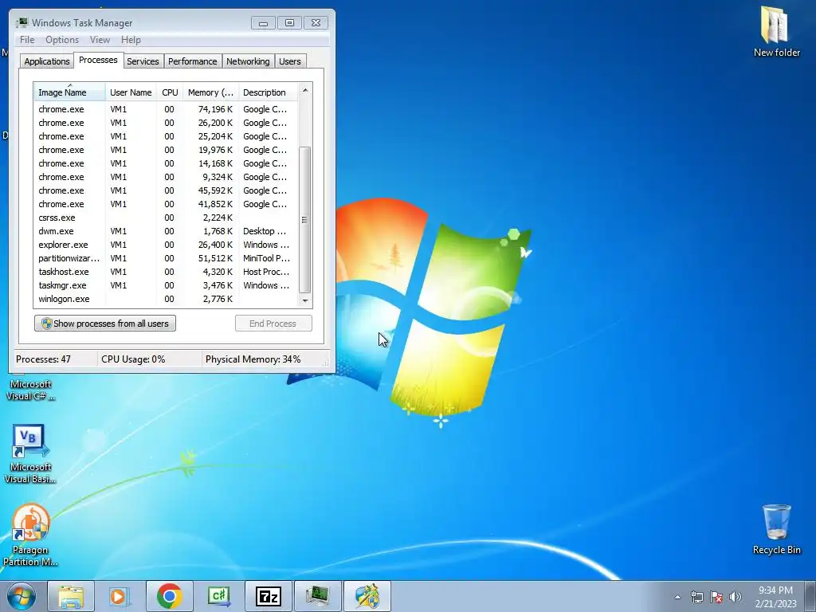Click the network tray icon

pyautogui.click(x=696, y=598)
